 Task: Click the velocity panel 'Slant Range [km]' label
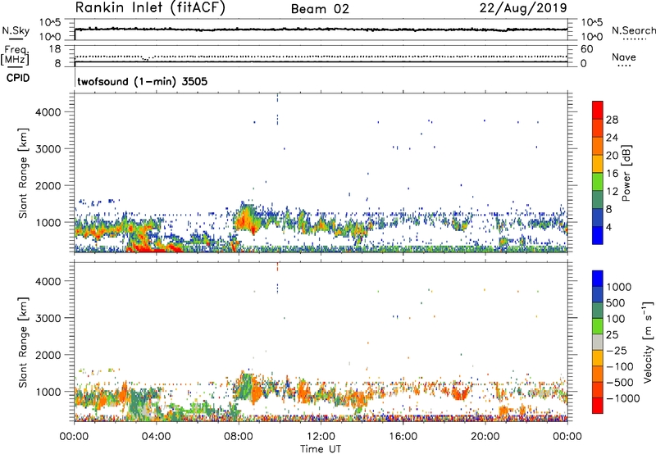coord(23,343)
